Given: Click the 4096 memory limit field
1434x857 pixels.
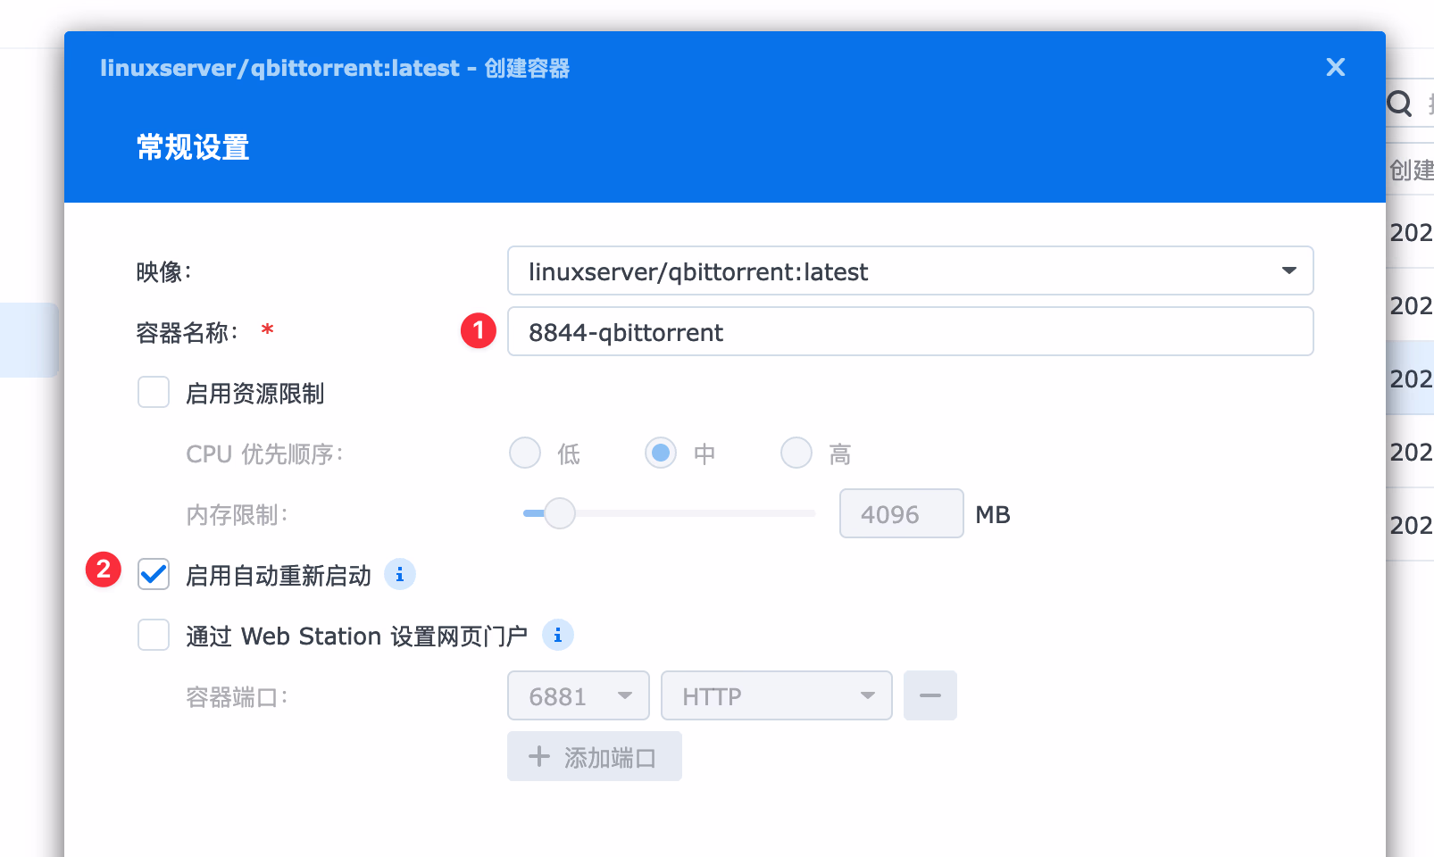Looking at the screenshot, I should tap(900, 514).
